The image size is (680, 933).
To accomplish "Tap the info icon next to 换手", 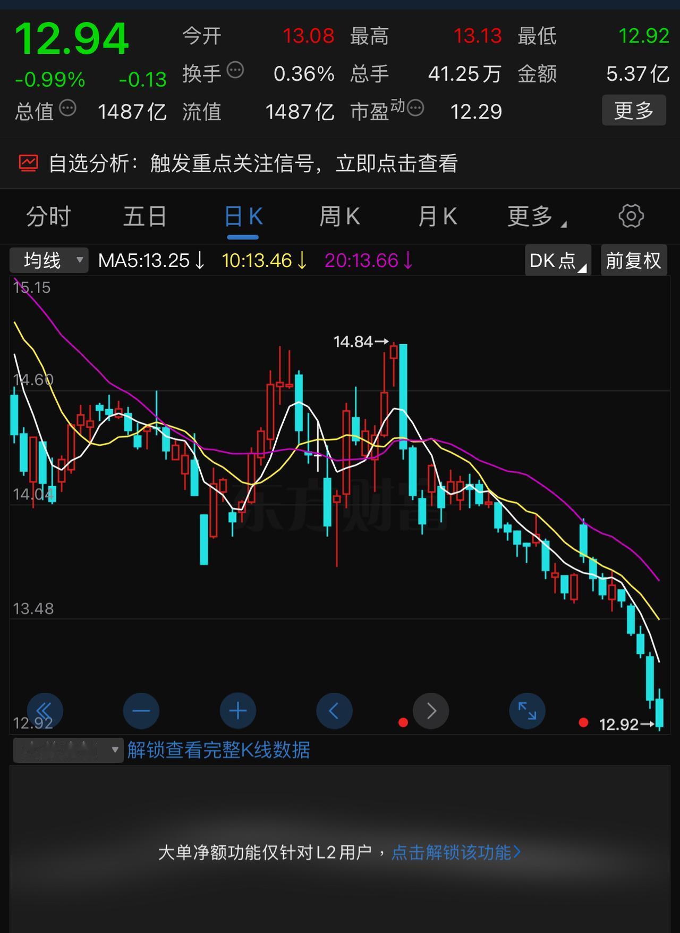I will 235,70.
